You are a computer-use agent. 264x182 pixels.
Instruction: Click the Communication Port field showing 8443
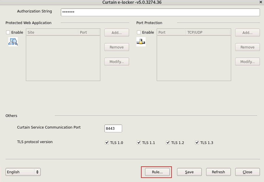tap(113, 128)
